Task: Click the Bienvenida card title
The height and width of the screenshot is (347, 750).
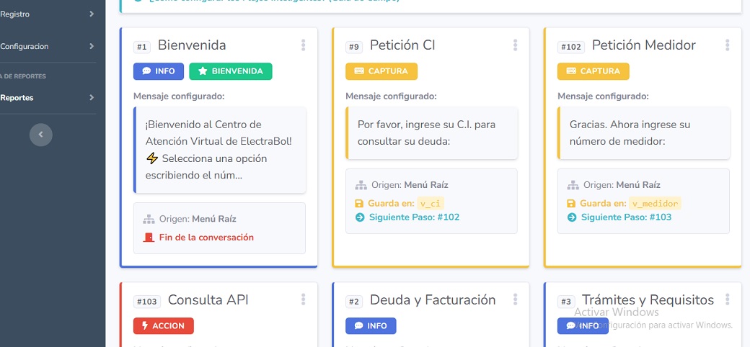Action: tap(192, 45)
